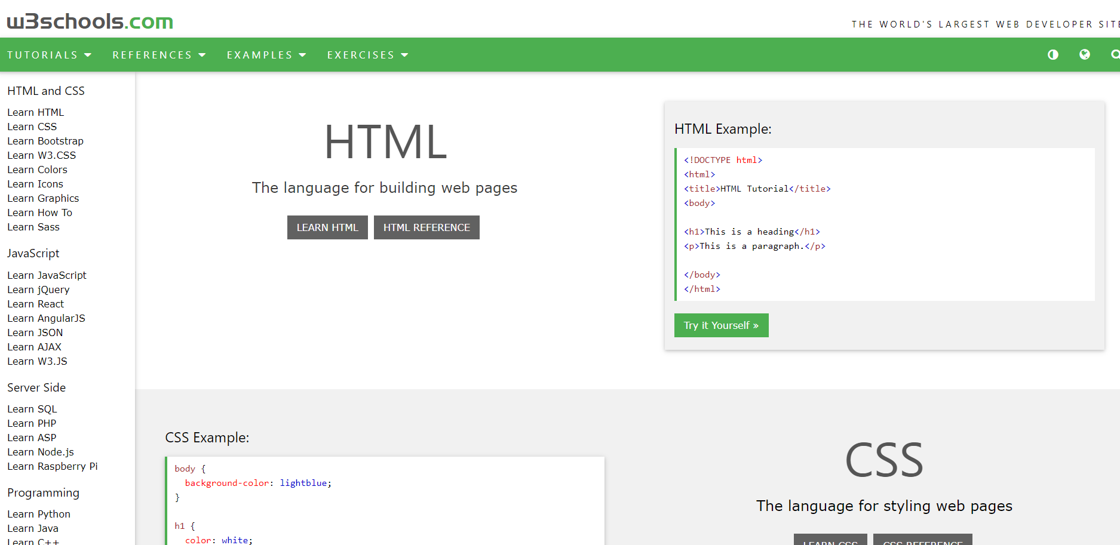1120x545 pixels.
Task: Open Learn HTML in sidebar
Action: point(36,112)
